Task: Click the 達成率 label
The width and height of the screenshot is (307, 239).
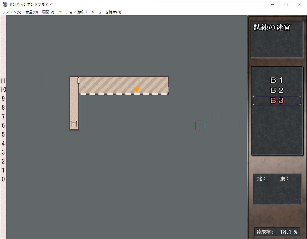Action: pos(265,232)
